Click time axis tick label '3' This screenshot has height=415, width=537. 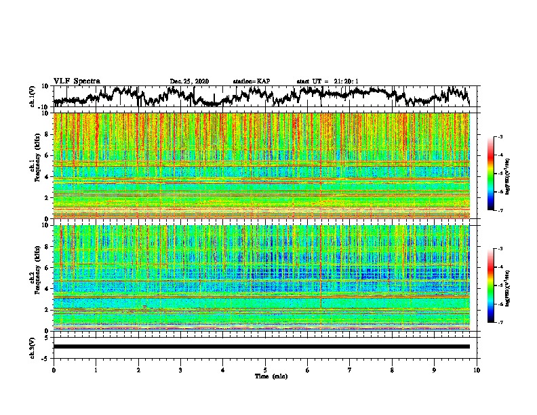pos(180,370)
